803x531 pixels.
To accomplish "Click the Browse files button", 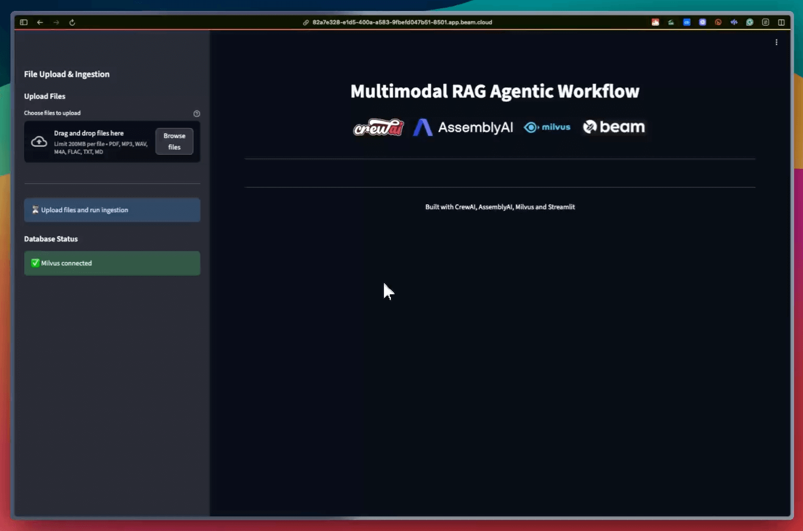I will (x=174, y=141).
